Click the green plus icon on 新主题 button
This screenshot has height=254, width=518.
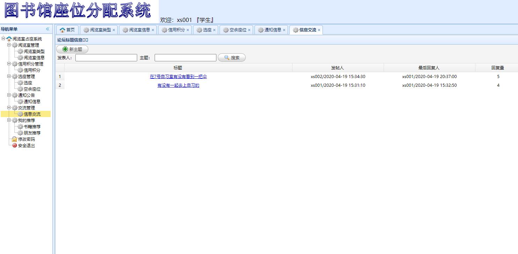65,49
